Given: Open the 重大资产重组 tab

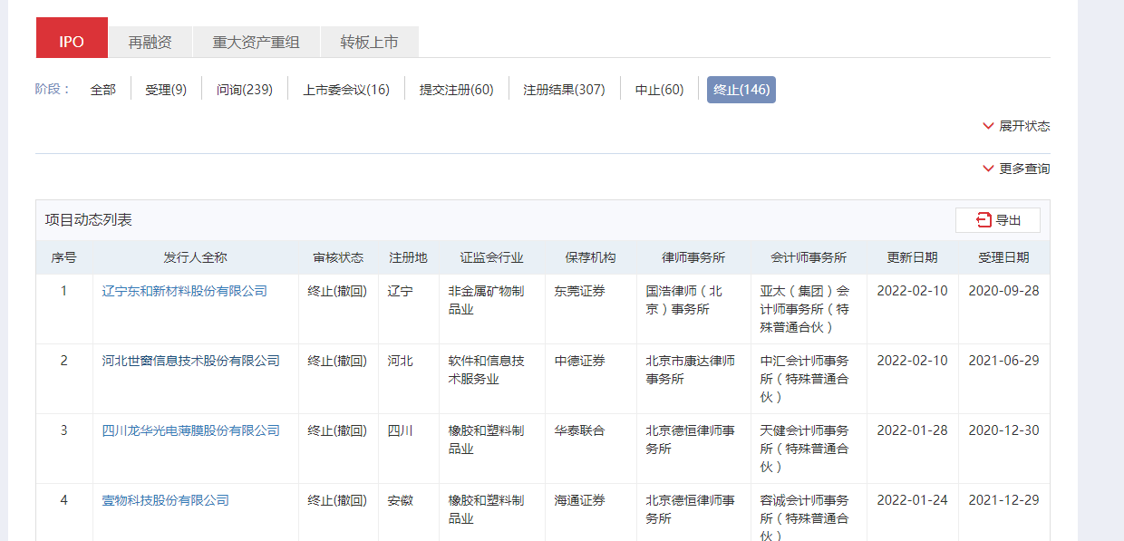Looking at the screenshot, I should [256, 42].
